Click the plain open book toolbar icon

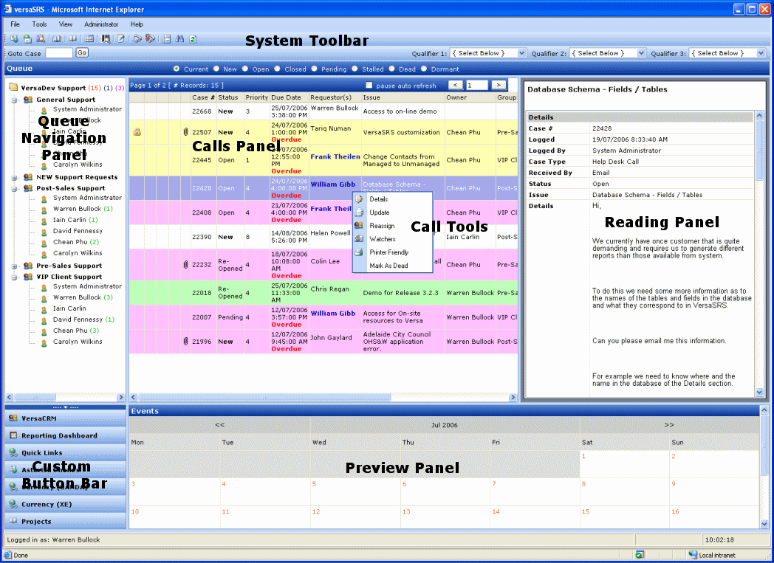click(73, 38)
